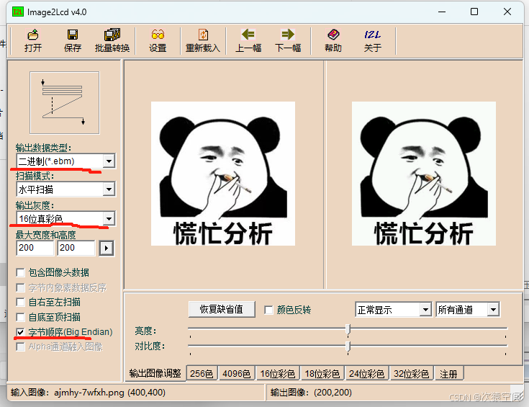
Task: Expand the 输出数据类型 dropdown arrow
Action: coord(109,161)
